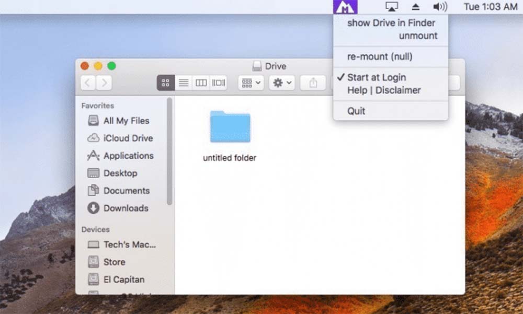Click the purple Mountain menu bar icon
Image resolution: width=523 pixels, height=314 pixels.
346,6
